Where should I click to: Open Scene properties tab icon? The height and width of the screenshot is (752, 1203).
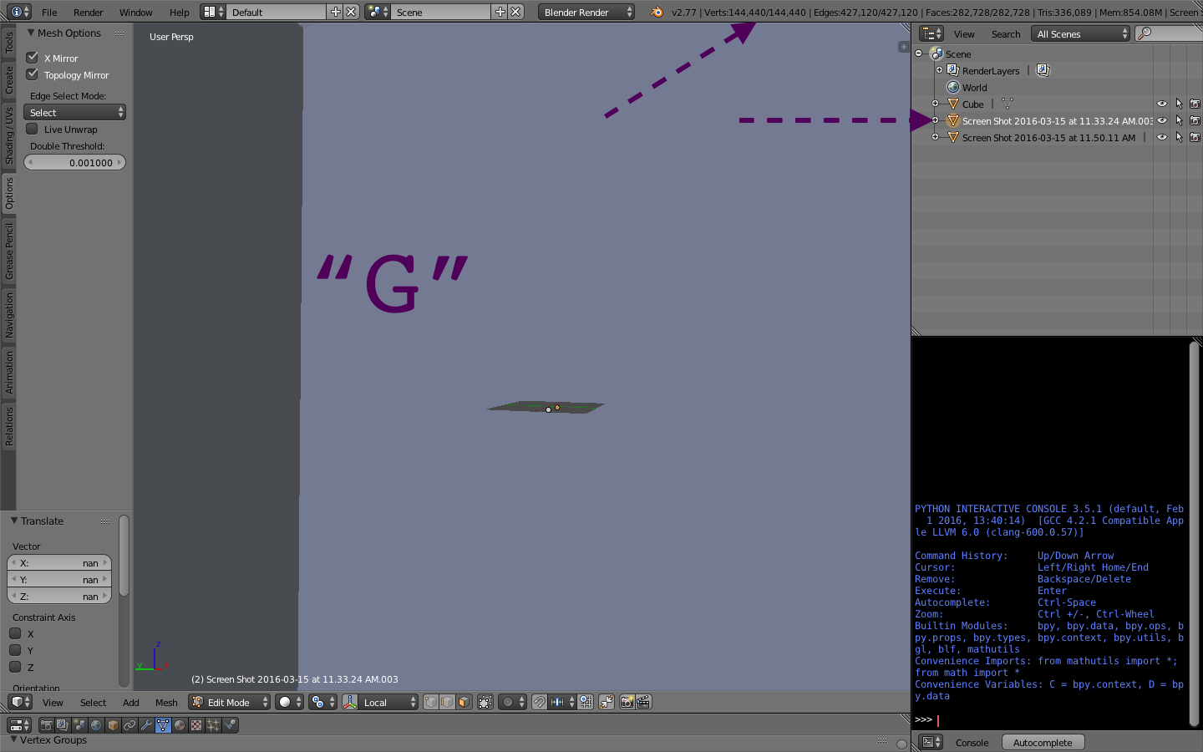79,725
